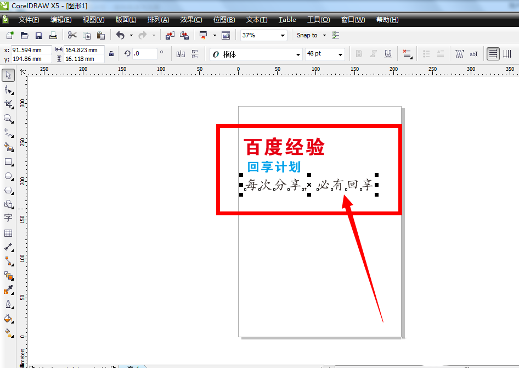Click the Import icon

(170, 35)
